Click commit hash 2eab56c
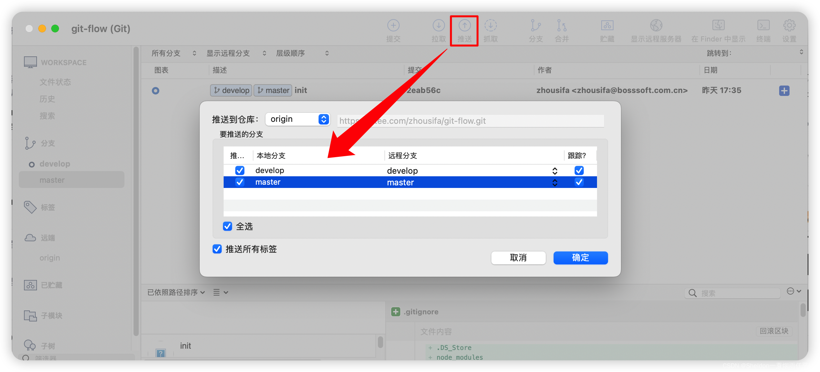 423,90
